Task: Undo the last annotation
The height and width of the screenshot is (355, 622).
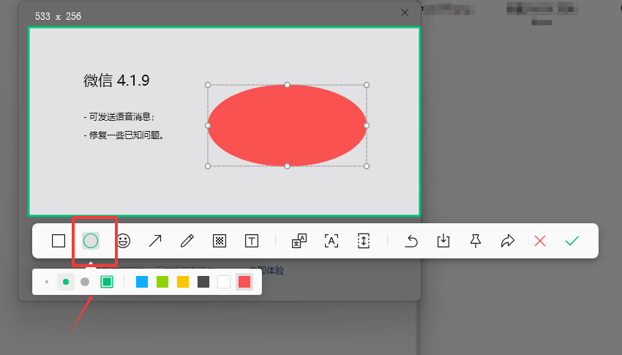Action: pos(411,241)
